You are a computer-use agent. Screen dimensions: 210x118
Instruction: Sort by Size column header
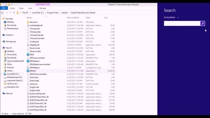pos(106,18)
